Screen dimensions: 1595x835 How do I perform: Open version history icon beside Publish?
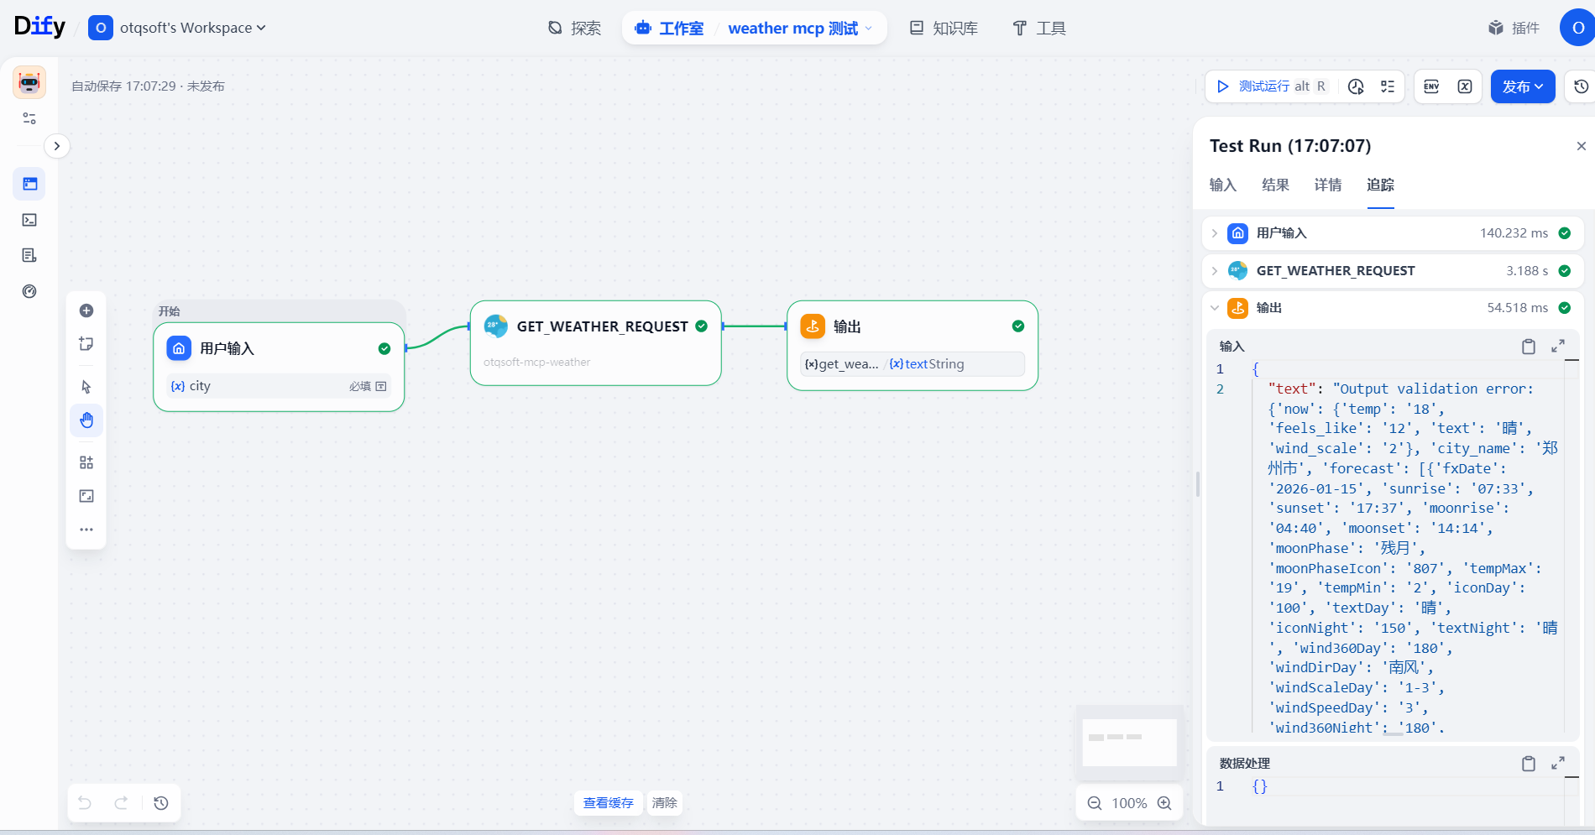[1581, 86]
